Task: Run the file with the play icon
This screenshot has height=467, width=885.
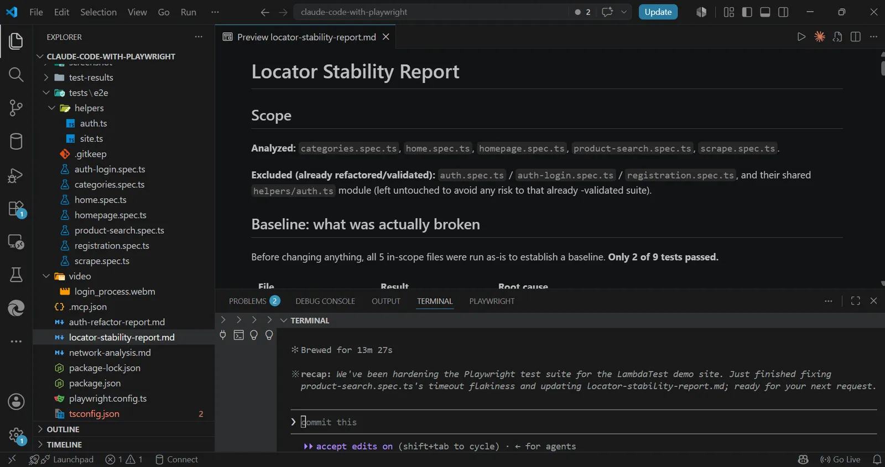Action: pyautogui.click(x=801, y=36)
